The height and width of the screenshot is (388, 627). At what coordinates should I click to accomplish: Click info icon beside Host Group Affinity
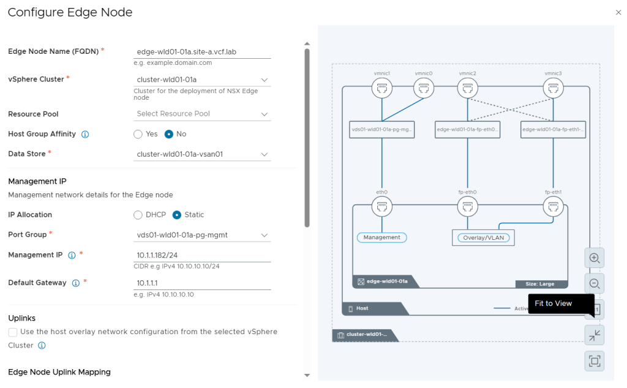85,134
